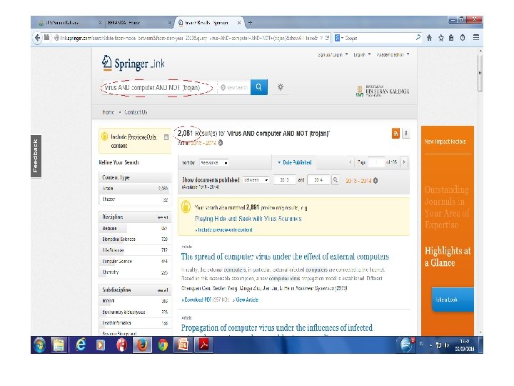Image resolution: width=514 pixels, height=386 pixels.
Task: Go to the next results page arrow
Action: click(x=404, y=162)
